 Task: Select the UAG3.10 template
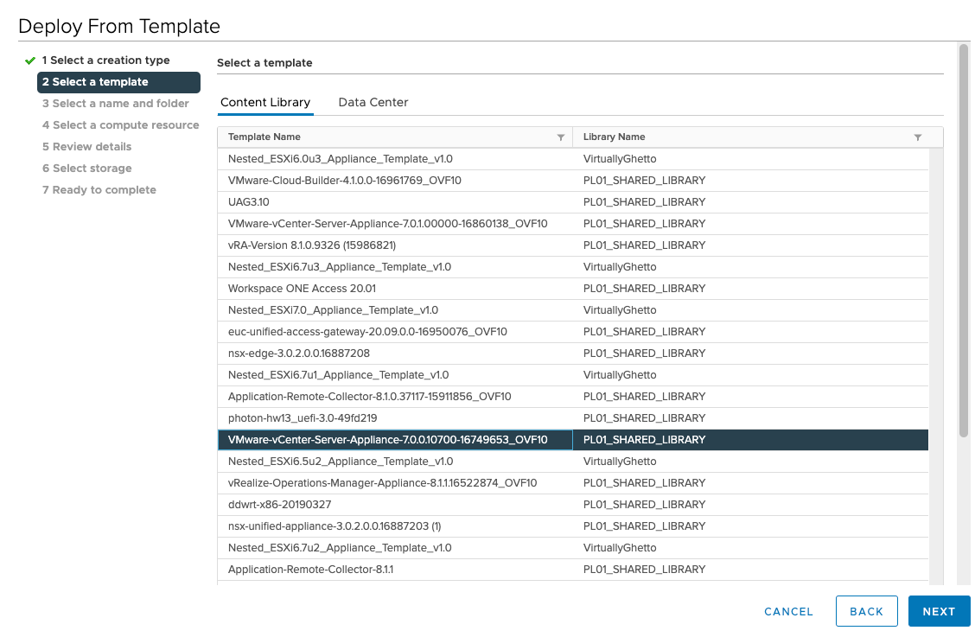[x=251, y=202]
